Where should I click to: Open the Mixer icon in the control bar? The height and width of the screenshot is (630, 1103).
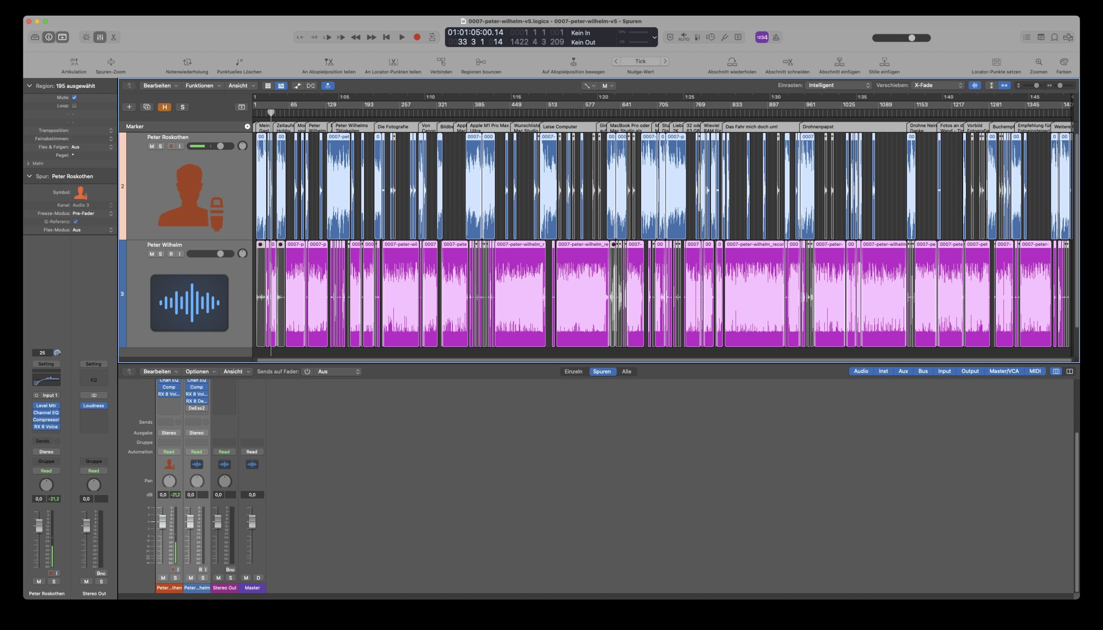point(100,37)
